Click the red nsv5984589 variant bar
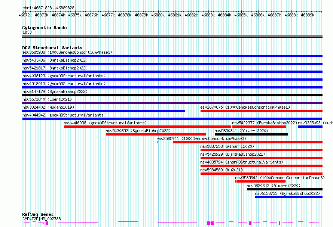The image size is (333, 227). point(262,174)
